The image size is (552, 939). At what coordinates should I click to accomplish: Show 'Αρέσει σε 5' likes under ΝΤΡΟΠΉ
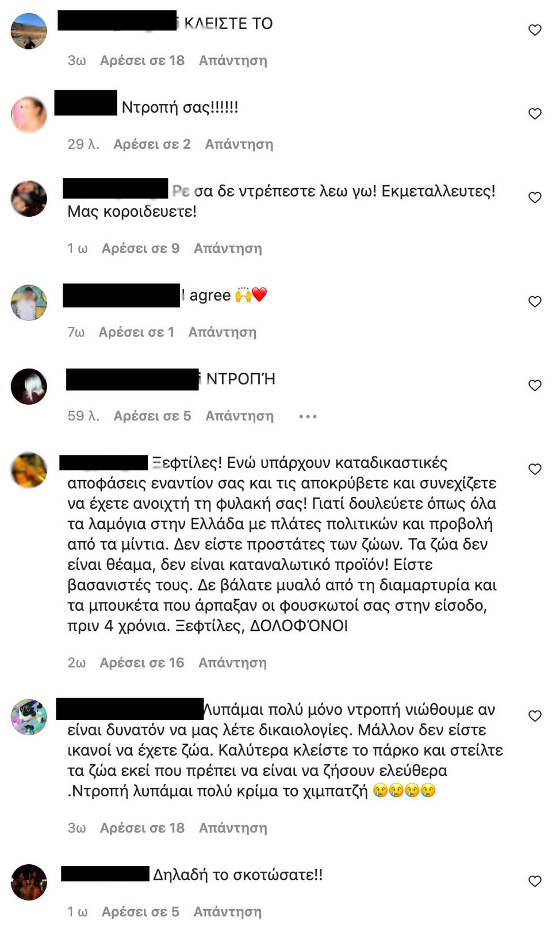[152, 416]
